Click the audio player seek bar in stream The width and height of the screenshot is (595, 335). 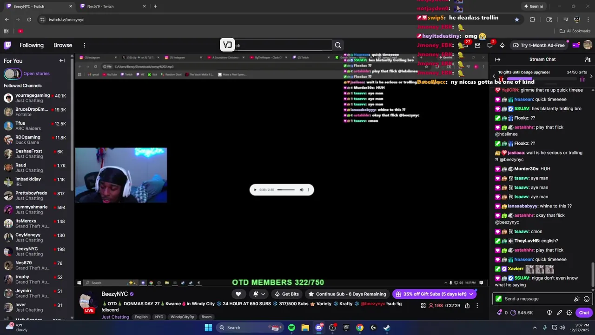286,190
